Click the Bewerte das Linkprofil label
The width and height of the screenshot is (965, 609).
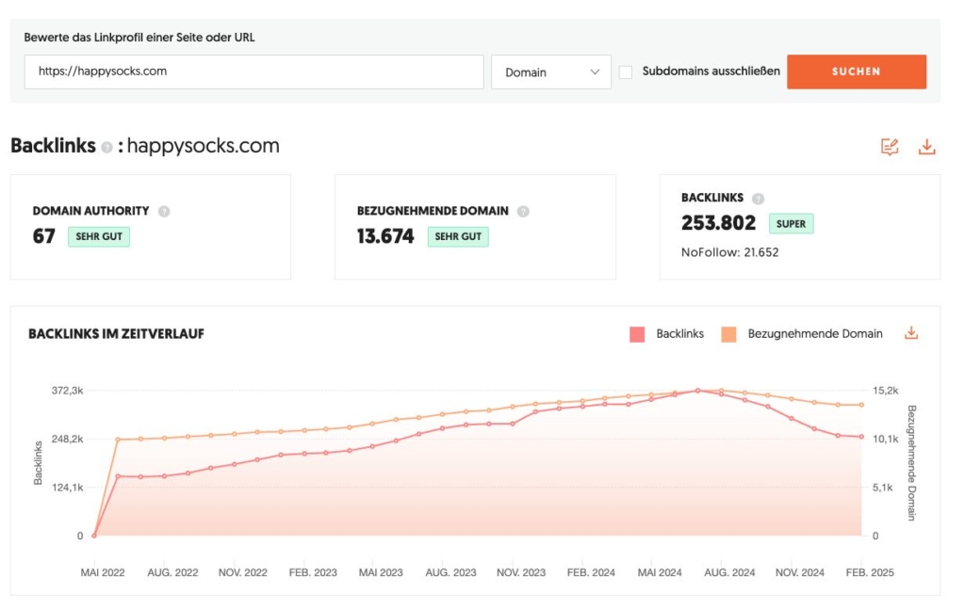[139, 38]
